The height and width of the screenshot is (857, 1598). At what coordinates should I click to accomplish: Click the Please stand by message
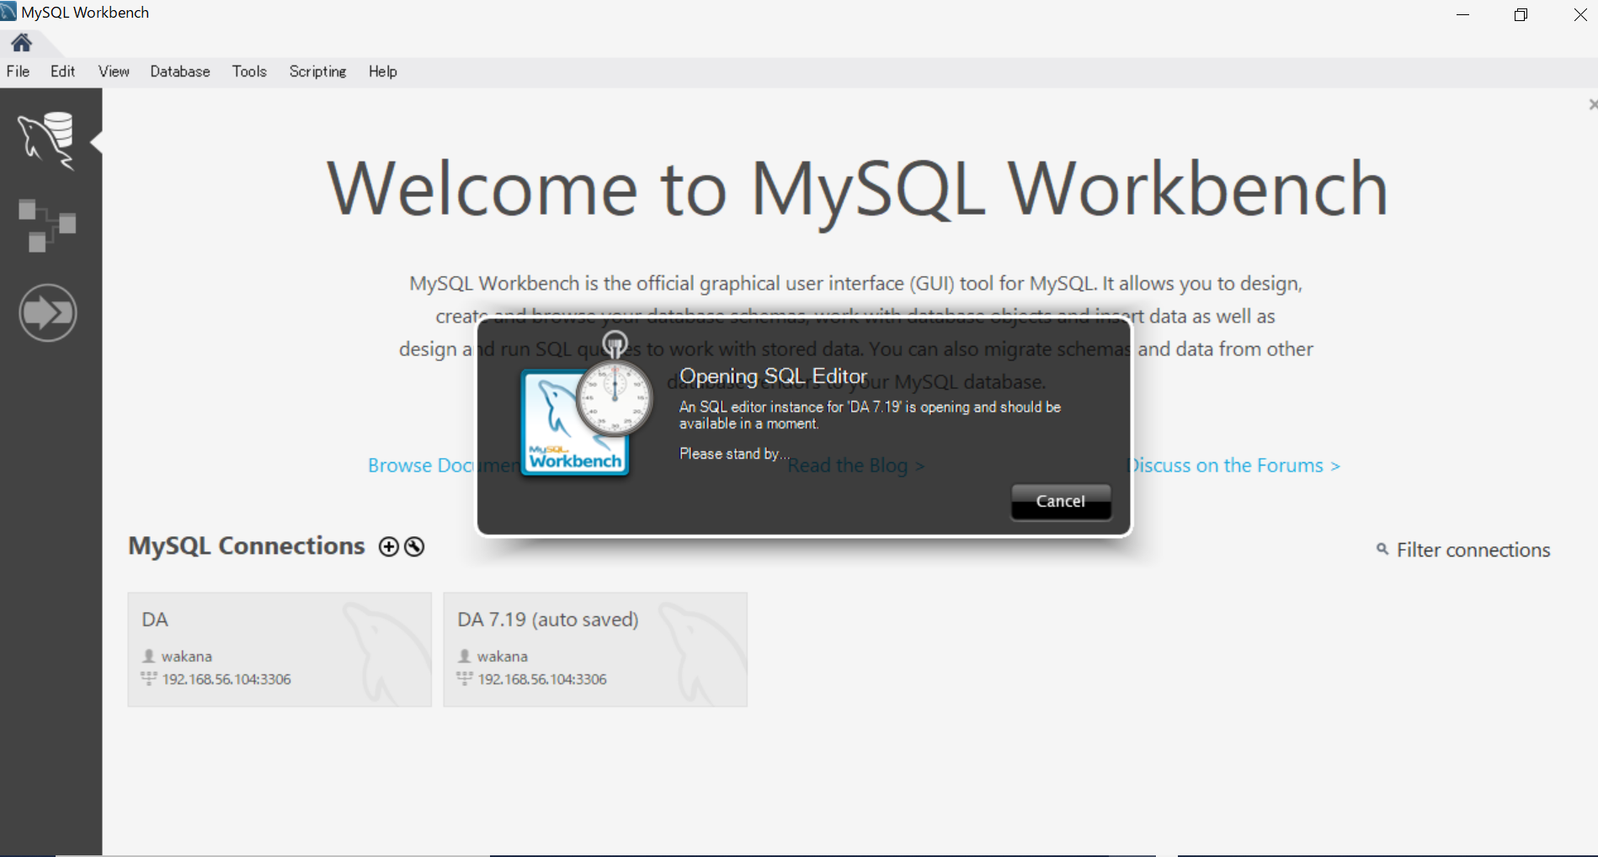(734, 454)
